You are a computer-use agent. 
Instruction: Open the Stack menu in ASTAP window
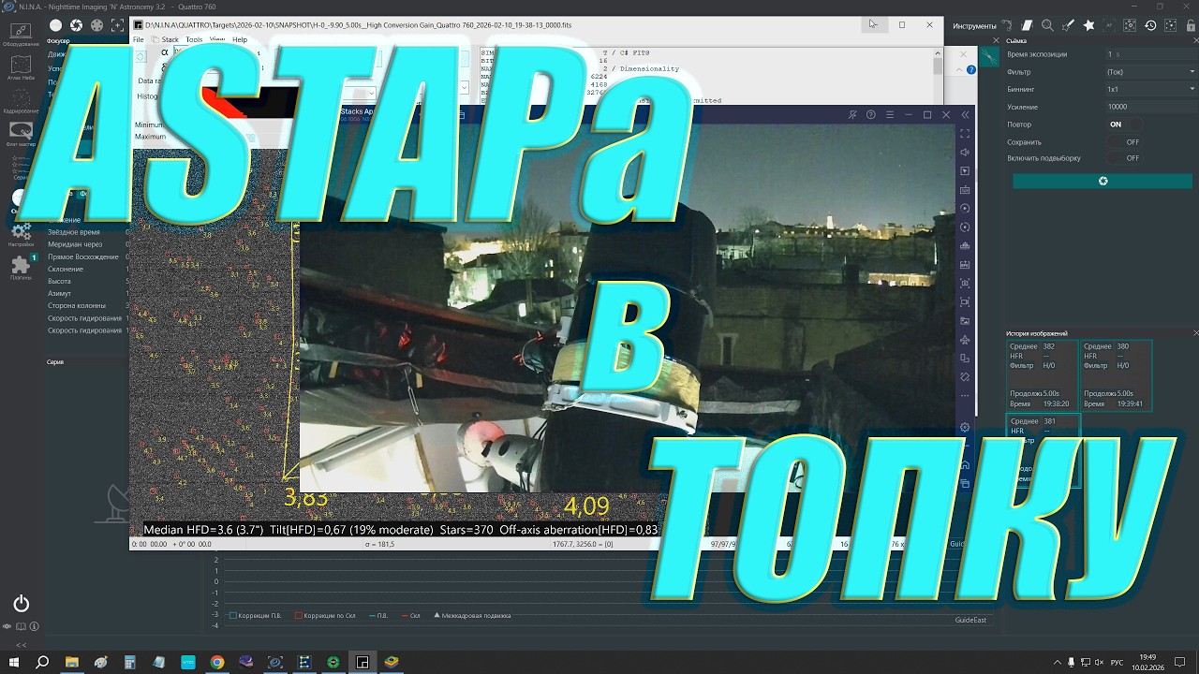(170, 40)
